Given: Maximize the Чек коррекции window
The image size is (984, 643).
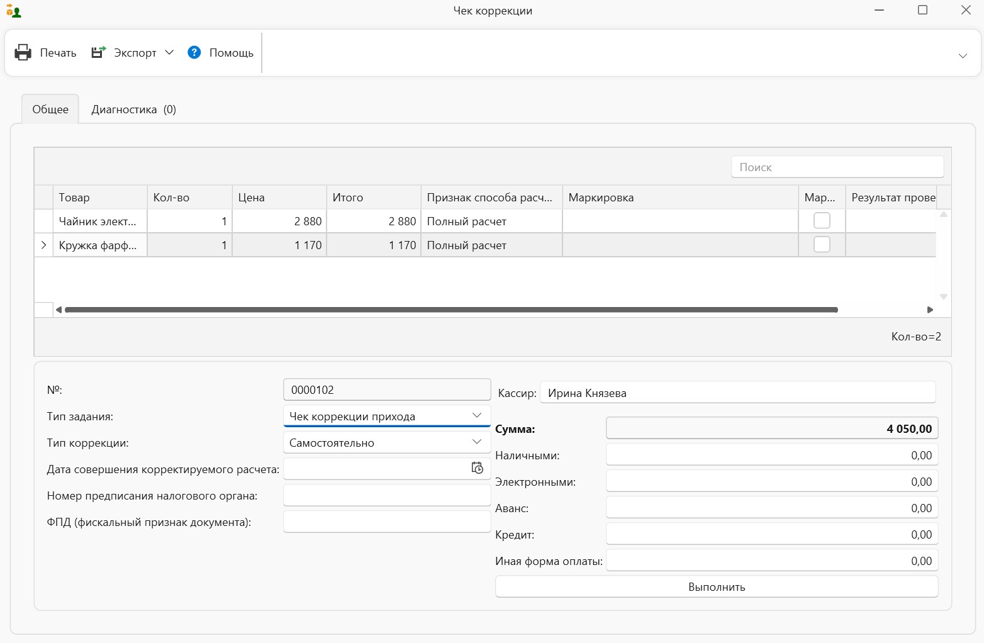Looking at the screenshot, I should coord(922,10).
